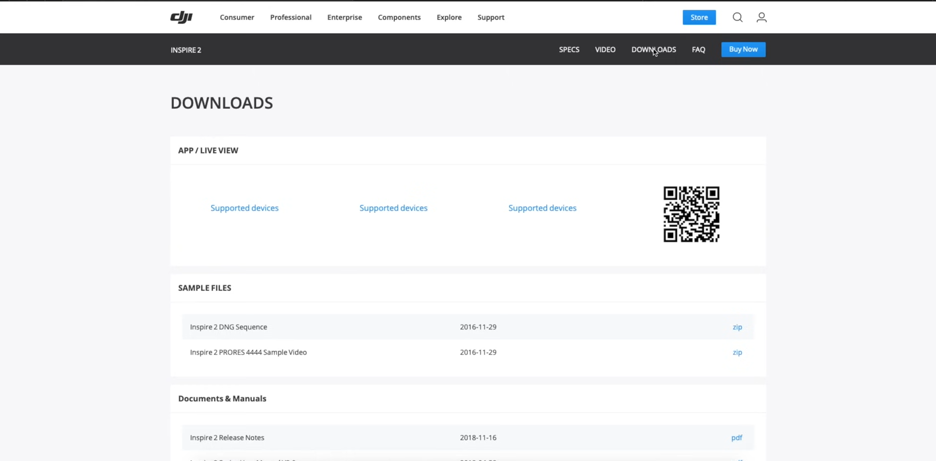This screenshot has width=936, height=461.
Task: Open the first Supported devices link
Action: tap(244, 208)
